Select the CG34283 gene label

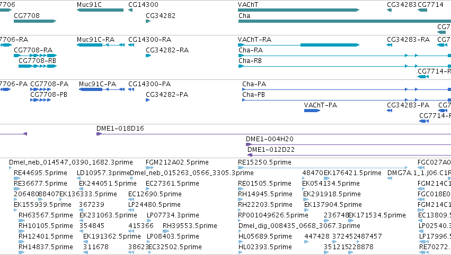point(402,5)
